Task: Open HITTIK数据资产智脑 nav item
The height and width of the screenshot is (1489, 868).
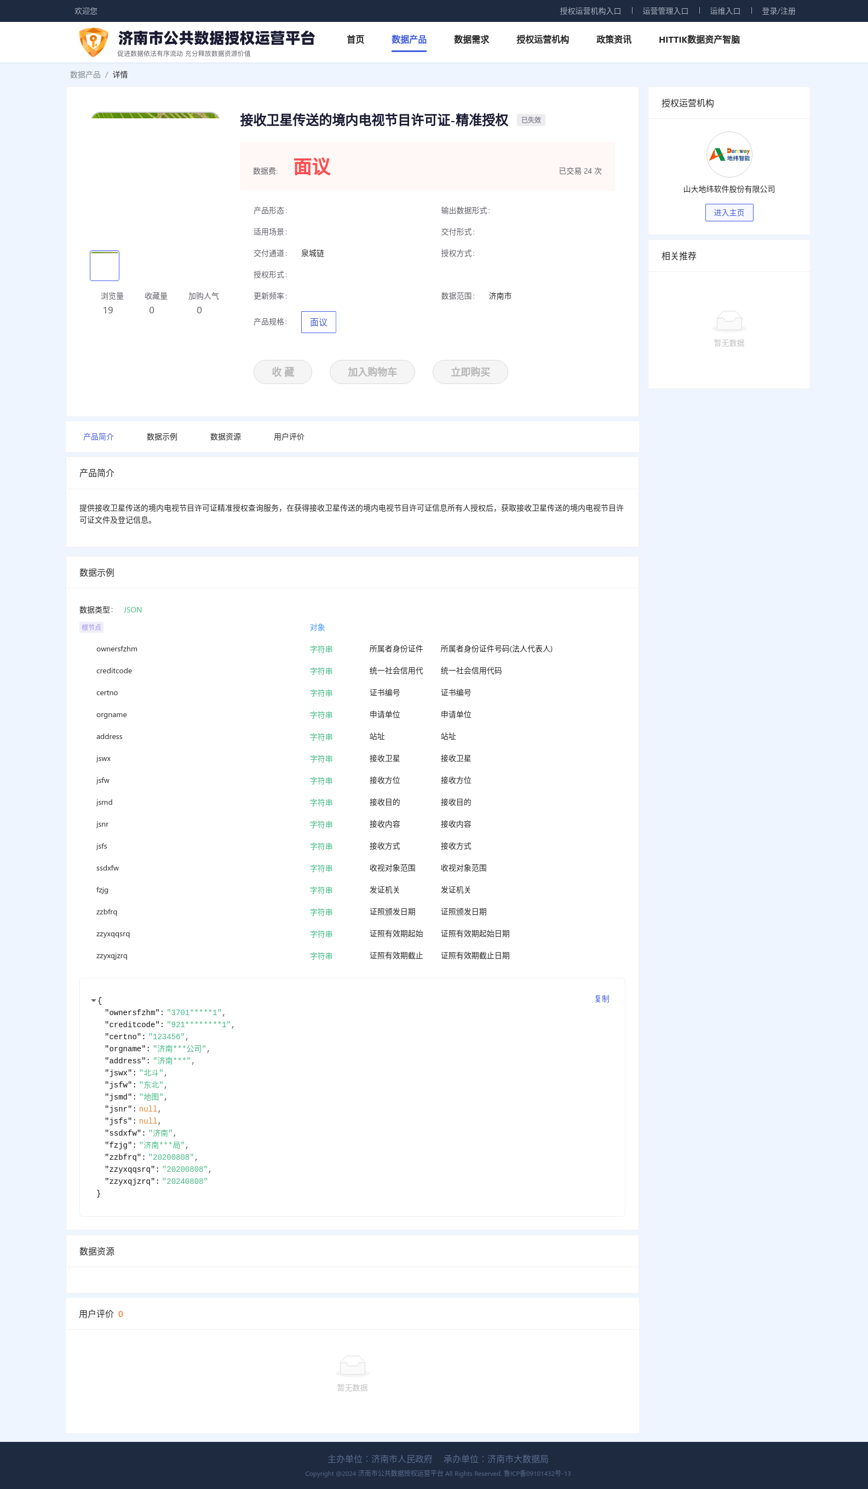Action: click(699, 39)
